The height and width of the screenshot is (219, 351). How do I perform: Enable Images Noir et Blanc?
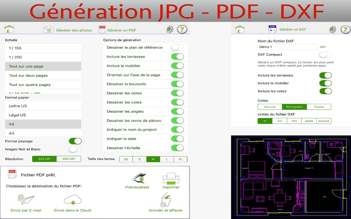pos(75,149)
